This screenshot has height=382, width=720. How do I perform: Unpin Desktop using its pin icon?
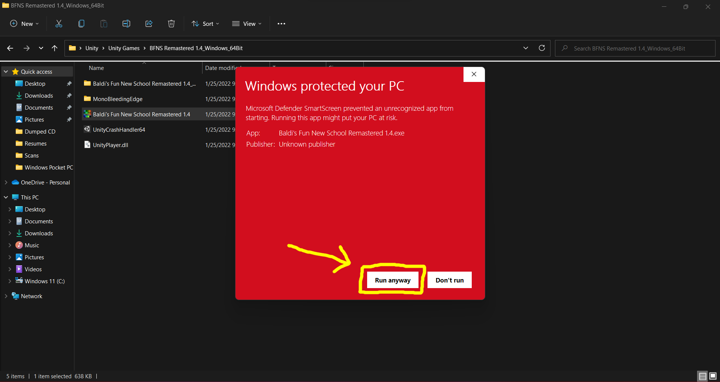(x=69, y=83)
